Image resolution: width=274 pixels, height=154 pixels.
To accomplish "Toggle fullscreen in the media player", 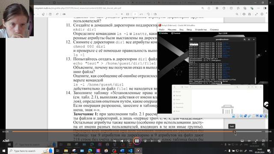I will pos(256,141).
